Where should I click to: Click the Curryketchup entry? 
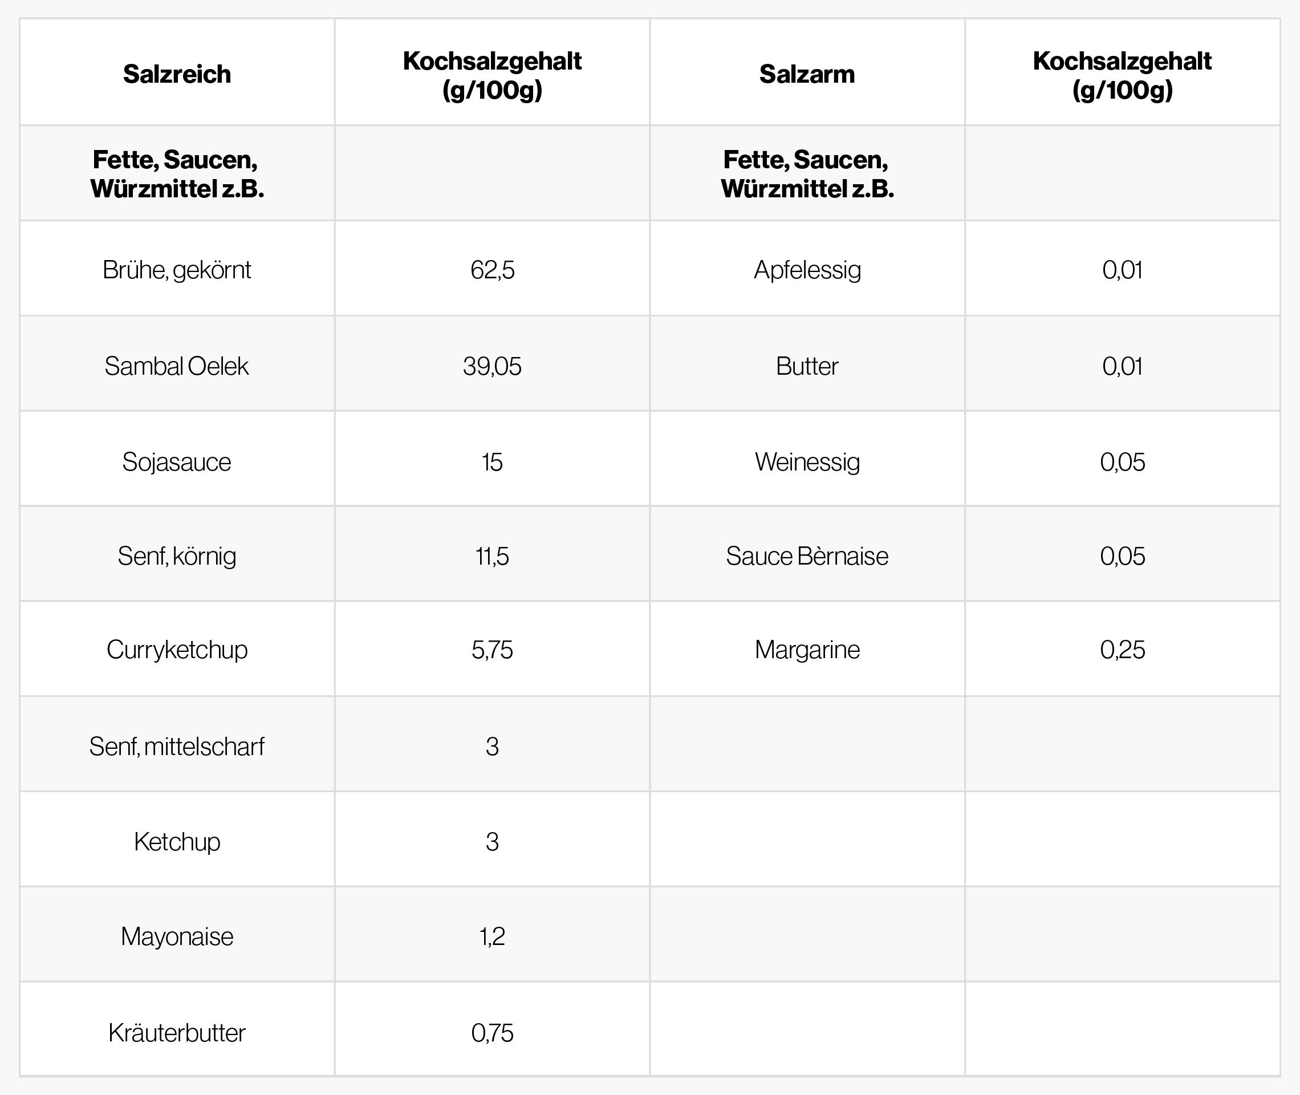tap(177, 650)
